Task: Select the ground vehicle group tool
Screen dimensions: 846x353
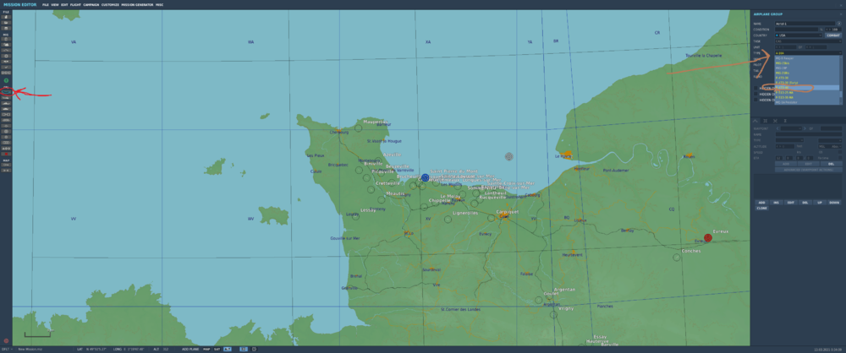Action: tap(6, 110)
